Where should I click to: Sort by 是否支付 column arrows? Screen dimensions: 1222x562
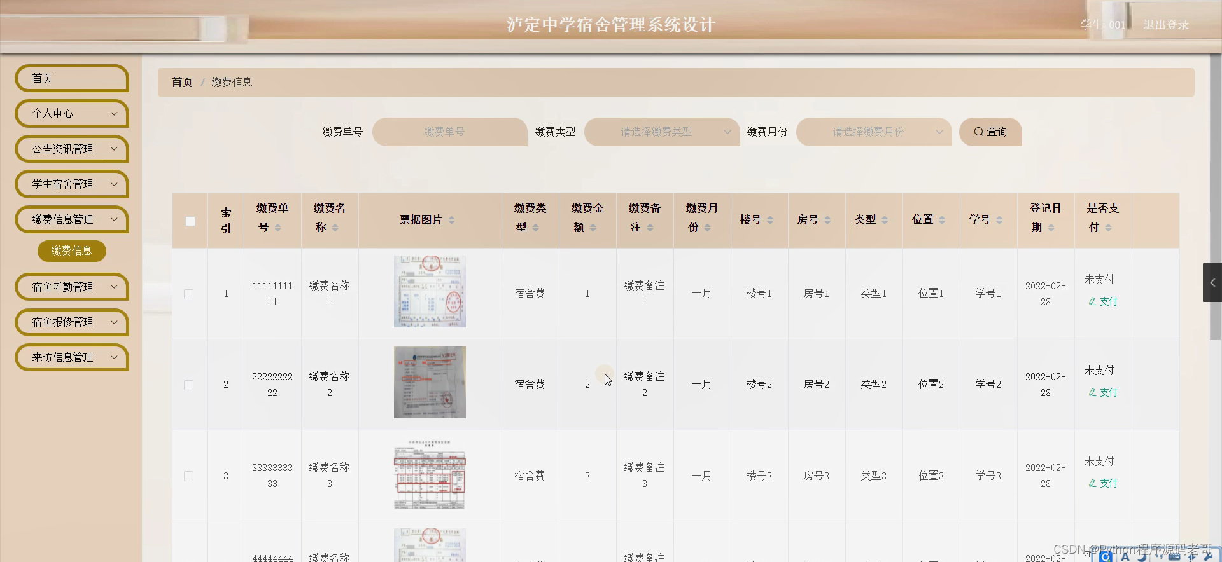pos(1108,228)
